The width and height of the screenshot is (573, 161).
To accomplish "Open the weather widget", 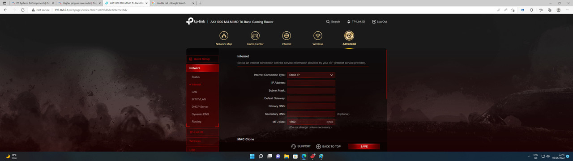I will click(x=12, y=157).
